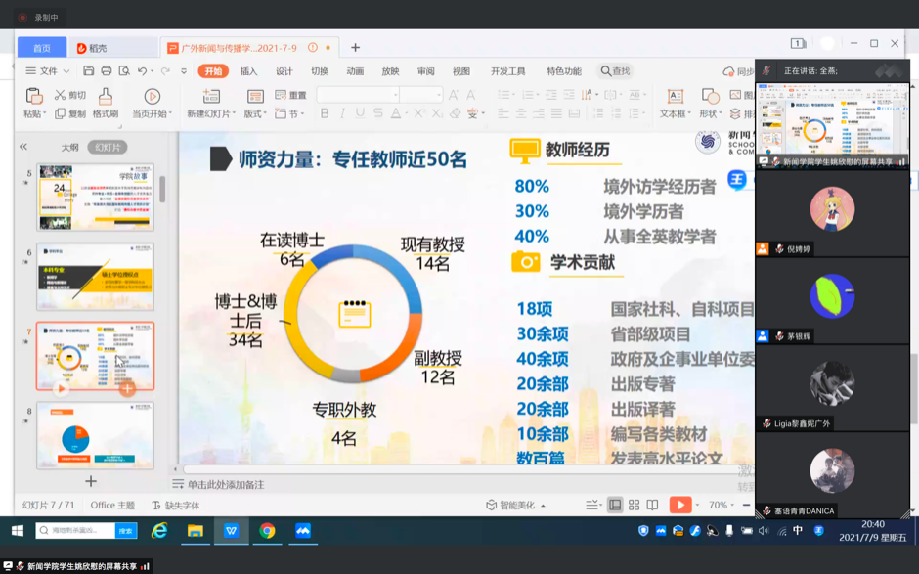Click the 缺失字体 missing fonts notice
The width and height of the screenshot is (919, 574).
[176, 505]
